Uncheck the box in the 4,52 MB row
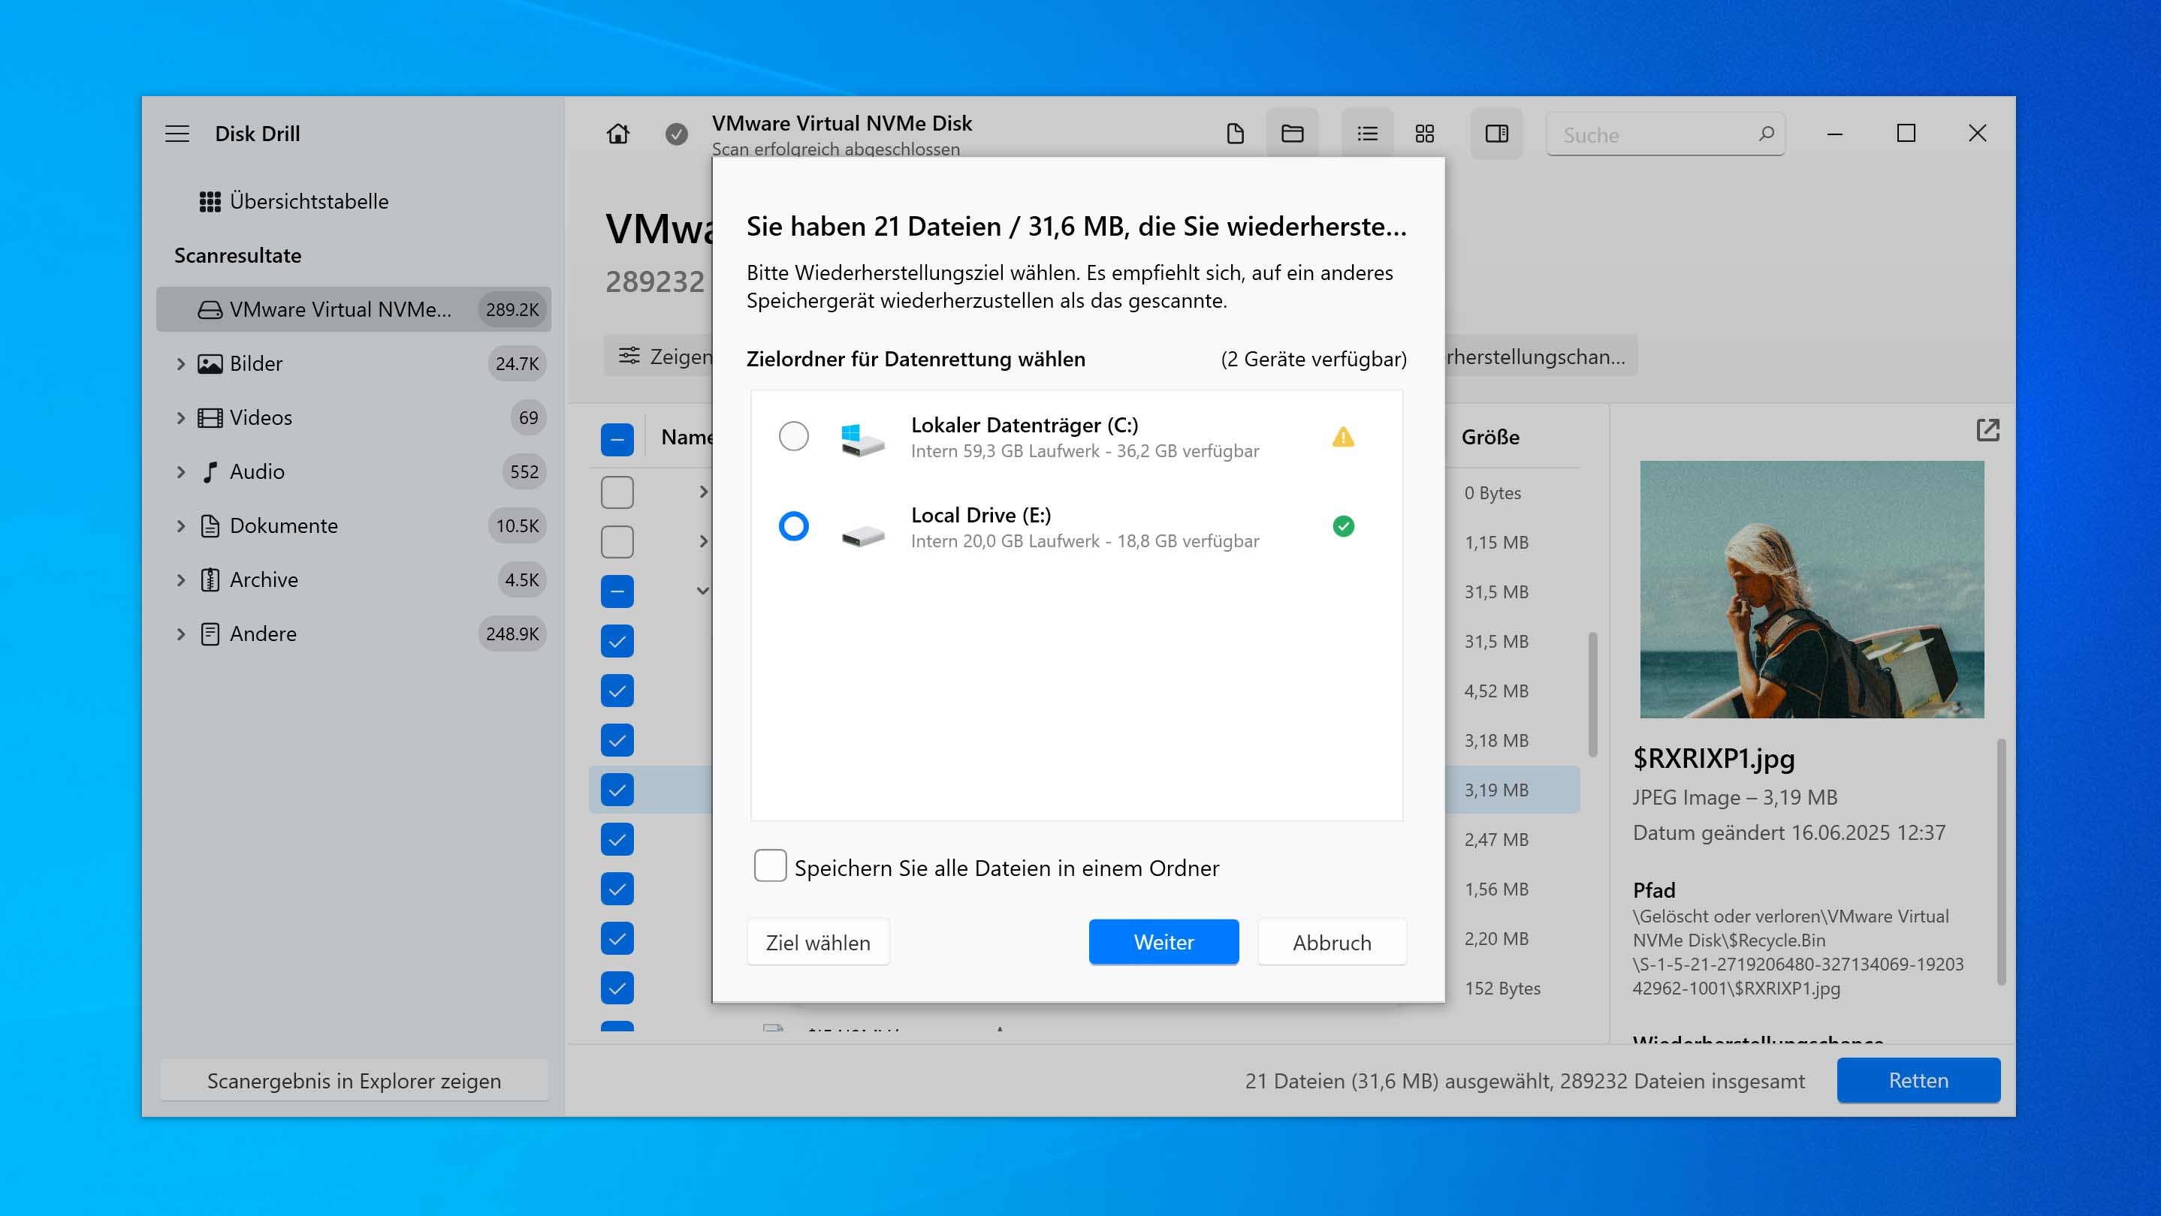The width and height of the screenshot is (2161, 1216). (617, 691)
